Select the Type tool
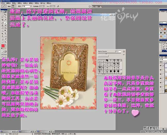 pyautogui.click(x=5, y=33)
